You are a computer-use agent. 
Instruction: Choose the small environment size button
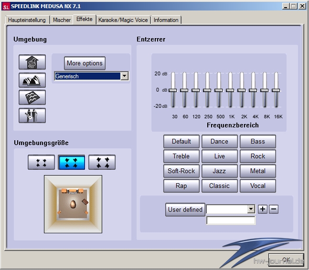click(41, 162)
